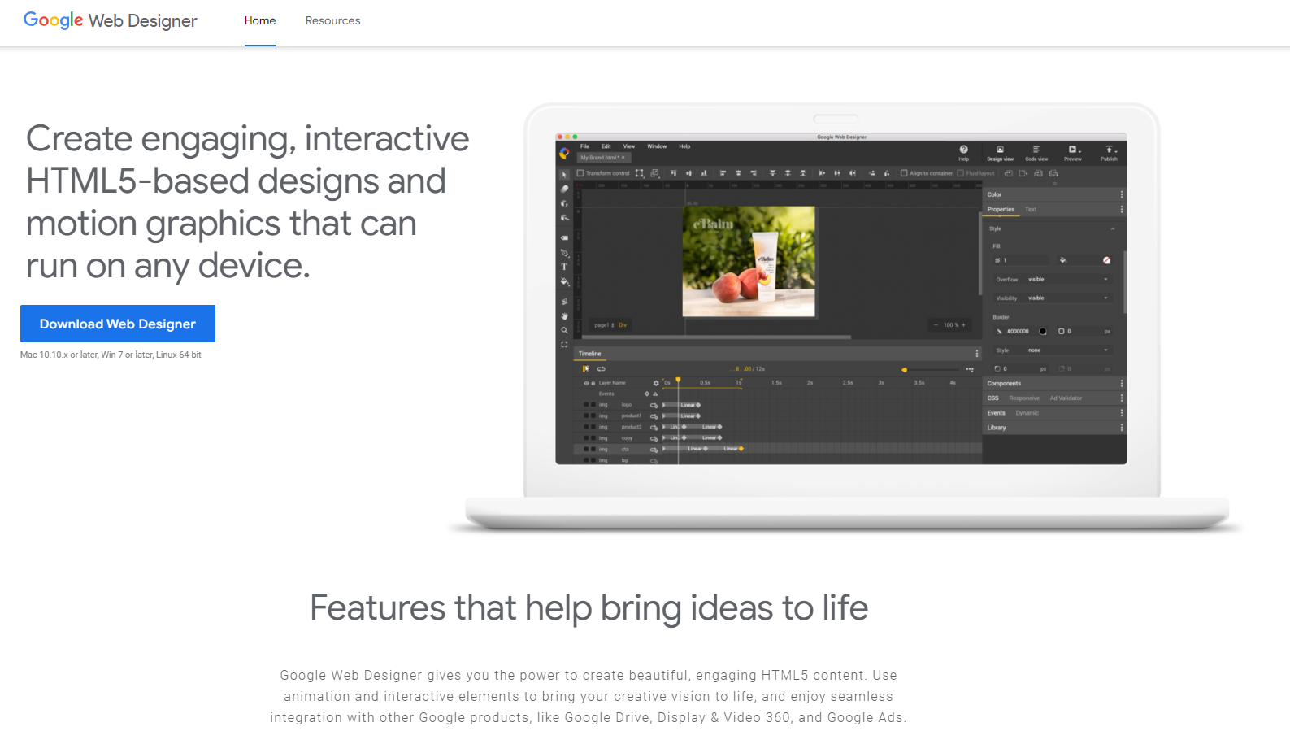Screen dimensions: 1290x744
Task: Open the Timeline panel options menu
Action: coord(977,354)
